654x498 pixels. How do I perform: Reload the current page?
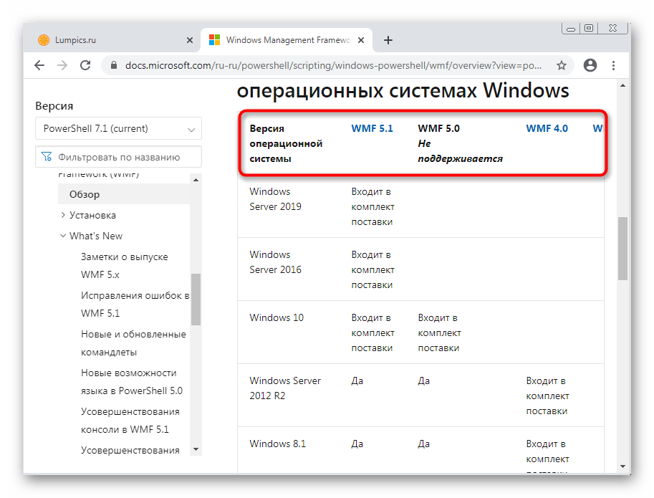tap(85, 65)
